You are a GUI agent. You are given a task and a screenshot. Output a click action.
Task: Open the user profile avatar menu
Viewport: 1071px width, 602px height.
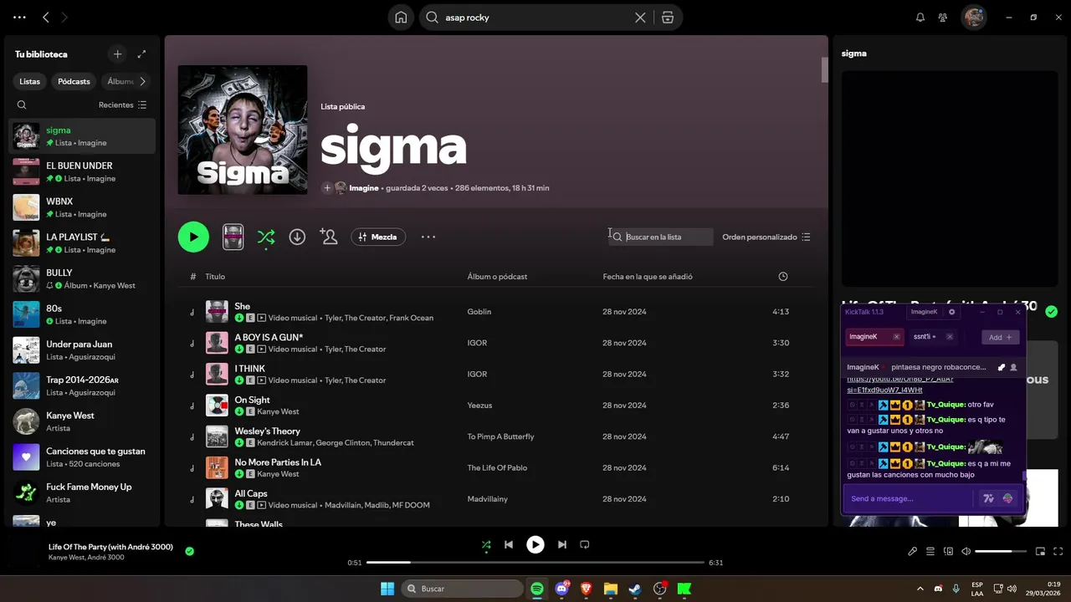pyautogui.click(x=973, y=18)
